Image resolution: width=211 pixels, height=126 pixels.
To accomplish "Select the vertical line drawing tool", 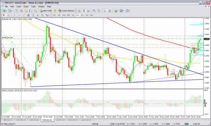I will [15, 15].
